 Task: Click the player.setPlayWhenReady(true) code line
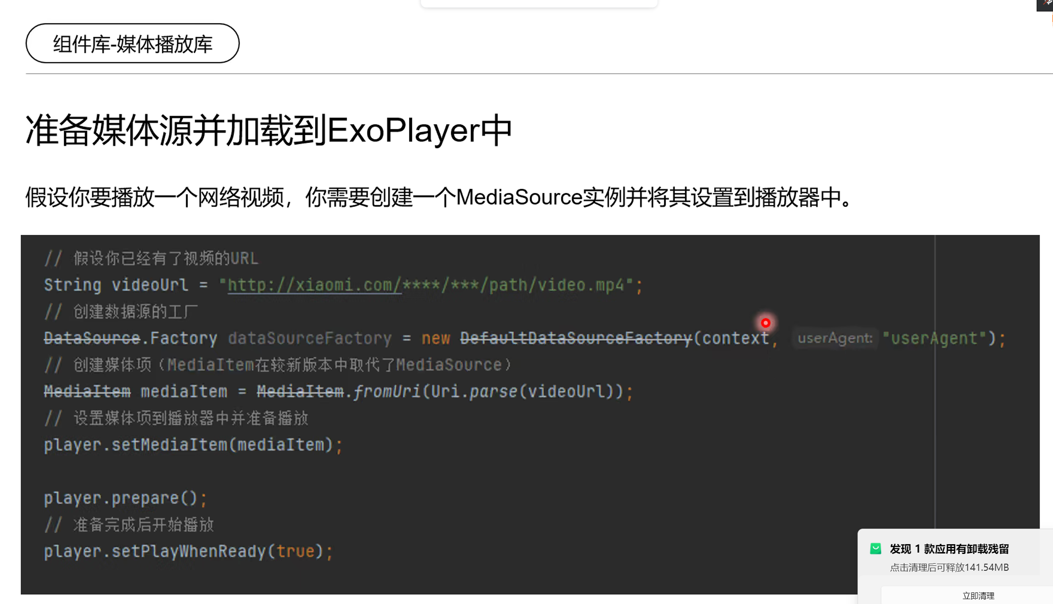[x=188, y=550]
